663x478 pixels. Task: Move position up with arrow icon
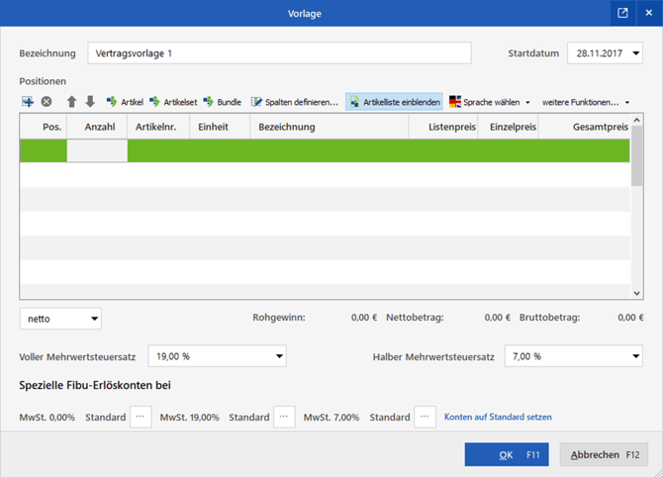tap(71, 102)
